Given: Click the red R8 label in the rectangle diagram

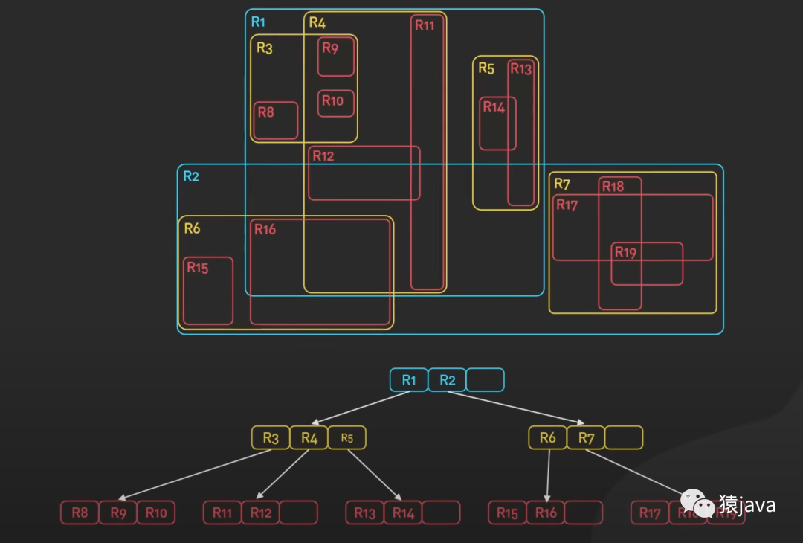Looking at the screenshot, I should click(x=265, y=112).
